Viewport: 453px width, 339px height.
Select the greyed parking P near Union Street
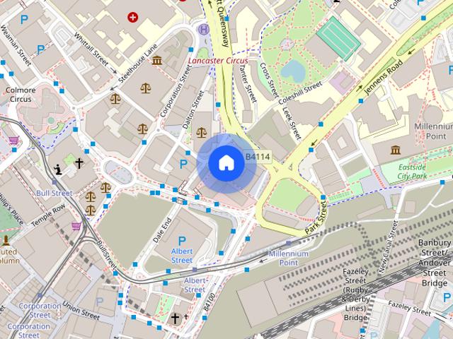(99, 302)
